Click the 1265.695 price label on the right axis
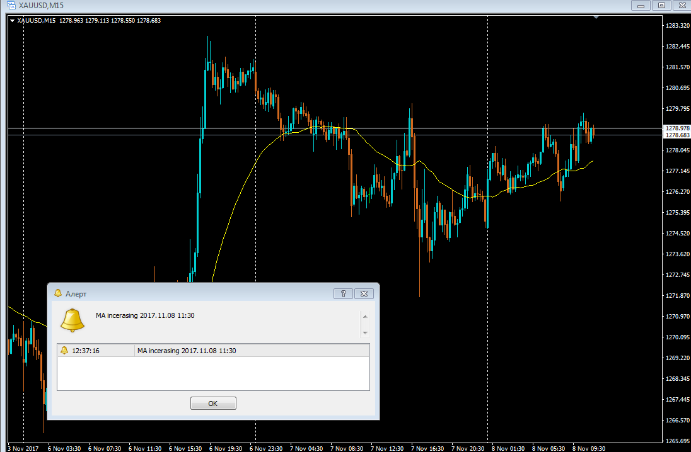691x452 pixels. [x=677, y=441]
